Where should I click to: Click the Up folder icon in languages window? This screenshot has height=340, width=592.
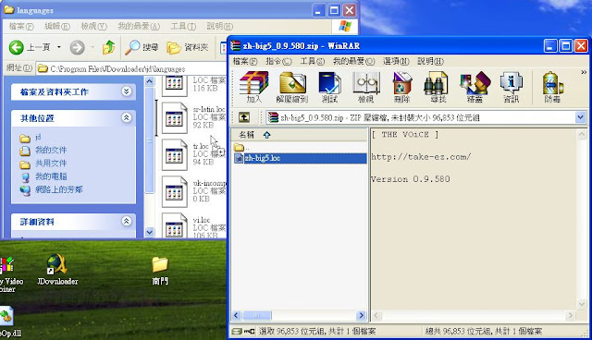(109, 47)
